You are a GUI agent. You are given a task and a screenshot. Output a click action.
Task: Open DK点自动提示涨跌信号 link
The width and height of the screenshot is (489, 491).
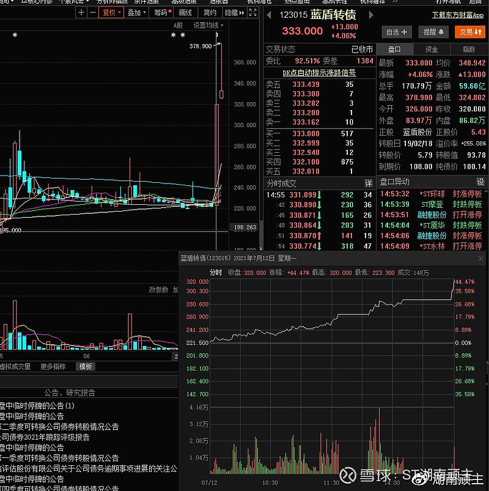(319, 73)
